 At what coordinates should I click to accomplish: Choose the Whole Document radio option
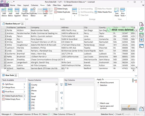[105, 83]
